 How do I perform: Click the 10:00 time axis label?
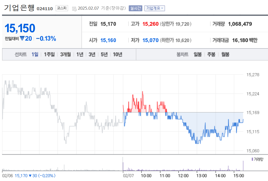pyautogui.click(x=146, y=176)
